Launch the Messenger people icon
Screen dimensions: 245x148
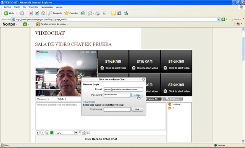[126, 13]
